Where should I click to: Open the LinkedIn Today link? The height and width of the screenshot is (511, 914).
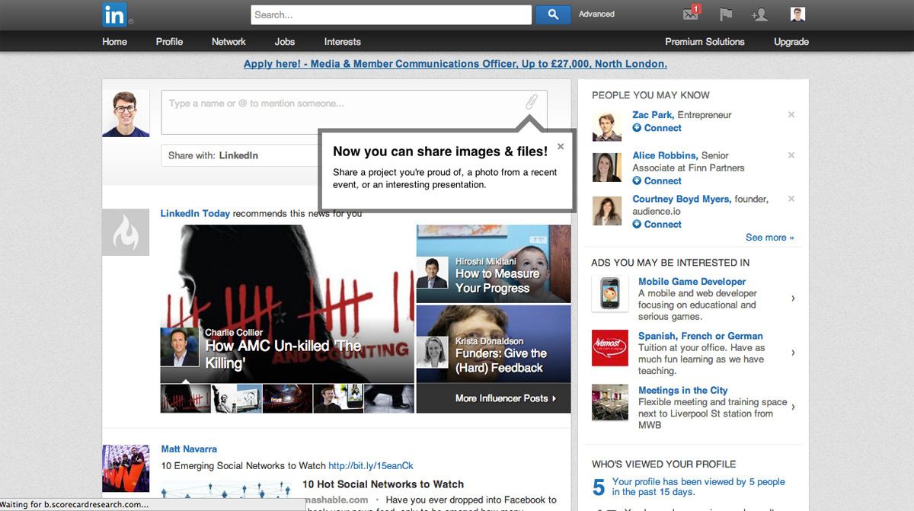pyautogui.click(x=195, y=214)
